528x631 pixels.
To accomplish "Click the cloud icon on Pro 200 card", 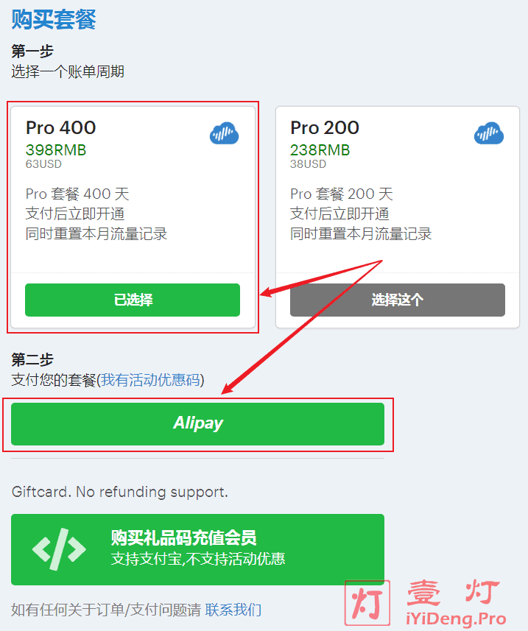I will click(489, 133).
